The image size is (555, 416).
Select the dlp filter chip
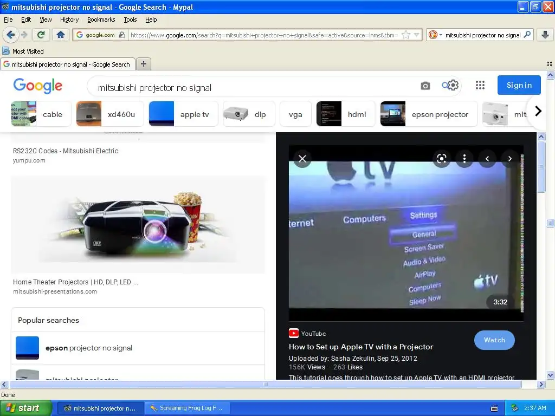coord(249,114)
